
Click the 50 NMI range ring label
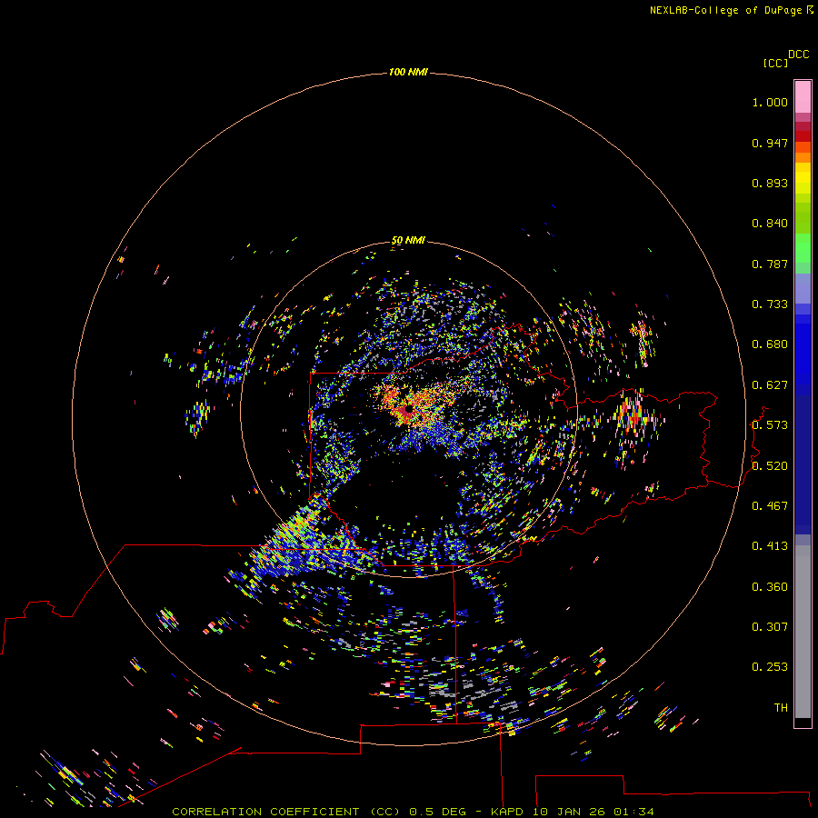[x=408, y=240]
